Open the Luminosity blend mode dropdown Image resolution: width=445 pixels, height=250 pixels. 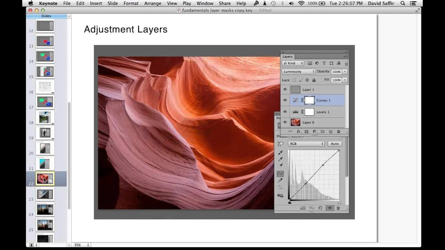coord(299,72)
